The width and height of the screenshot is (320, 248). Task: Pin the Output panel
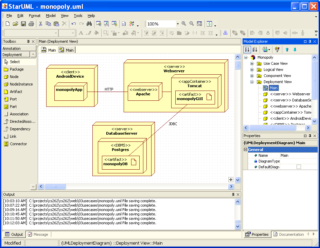233,194
